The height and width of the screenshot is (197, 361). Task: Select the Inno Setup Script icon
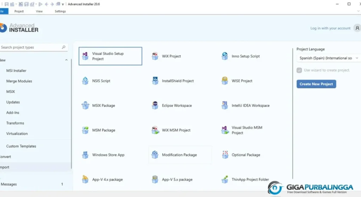(225, 56)
